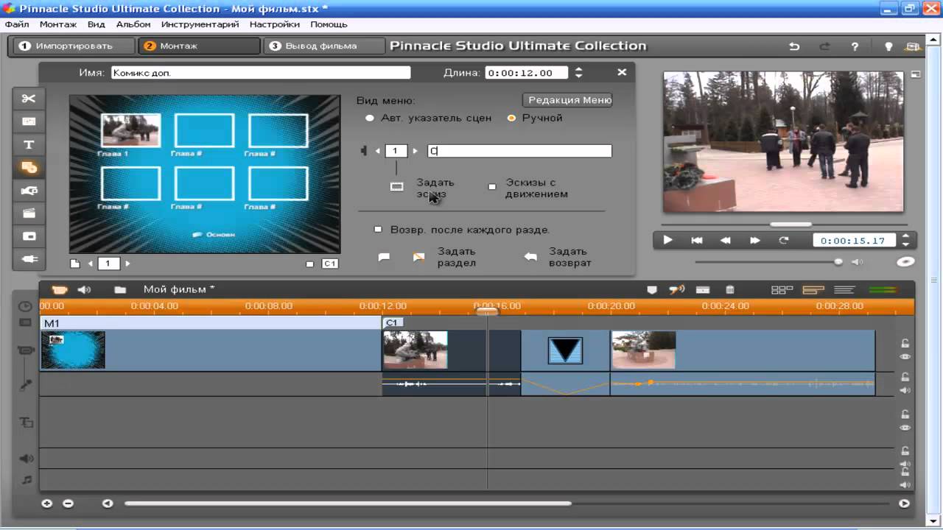Mute the original audio track speaker
Screen dimensions: 943x530
[x=905, y=390]
